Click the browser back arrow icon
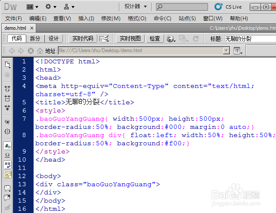 coord(12,51)
